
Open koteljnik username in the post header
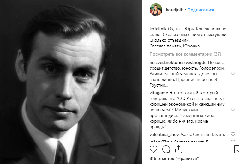click(x=175, y=10)
